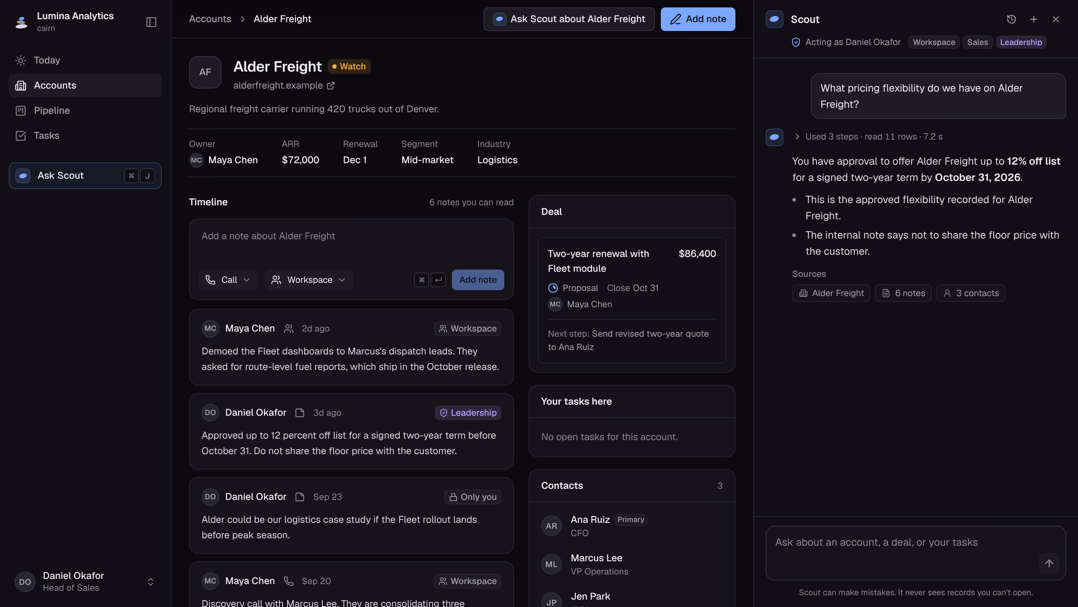The width and height of the screenshot is (1078, 607).
Task: Click the $72,000 ARR value
Action: tap(300, 160)
